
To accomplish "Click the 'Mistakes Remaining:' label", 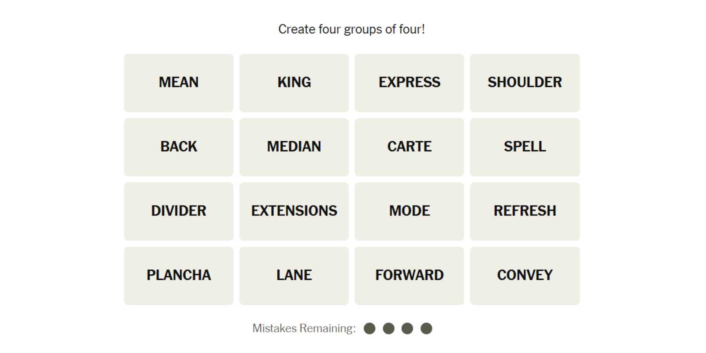I will pyautogui.click(x=304, y=328).
